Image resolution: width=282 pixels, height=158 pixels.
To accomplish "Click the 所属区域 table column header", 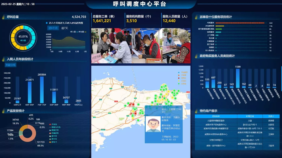I will tap(250, 116).
